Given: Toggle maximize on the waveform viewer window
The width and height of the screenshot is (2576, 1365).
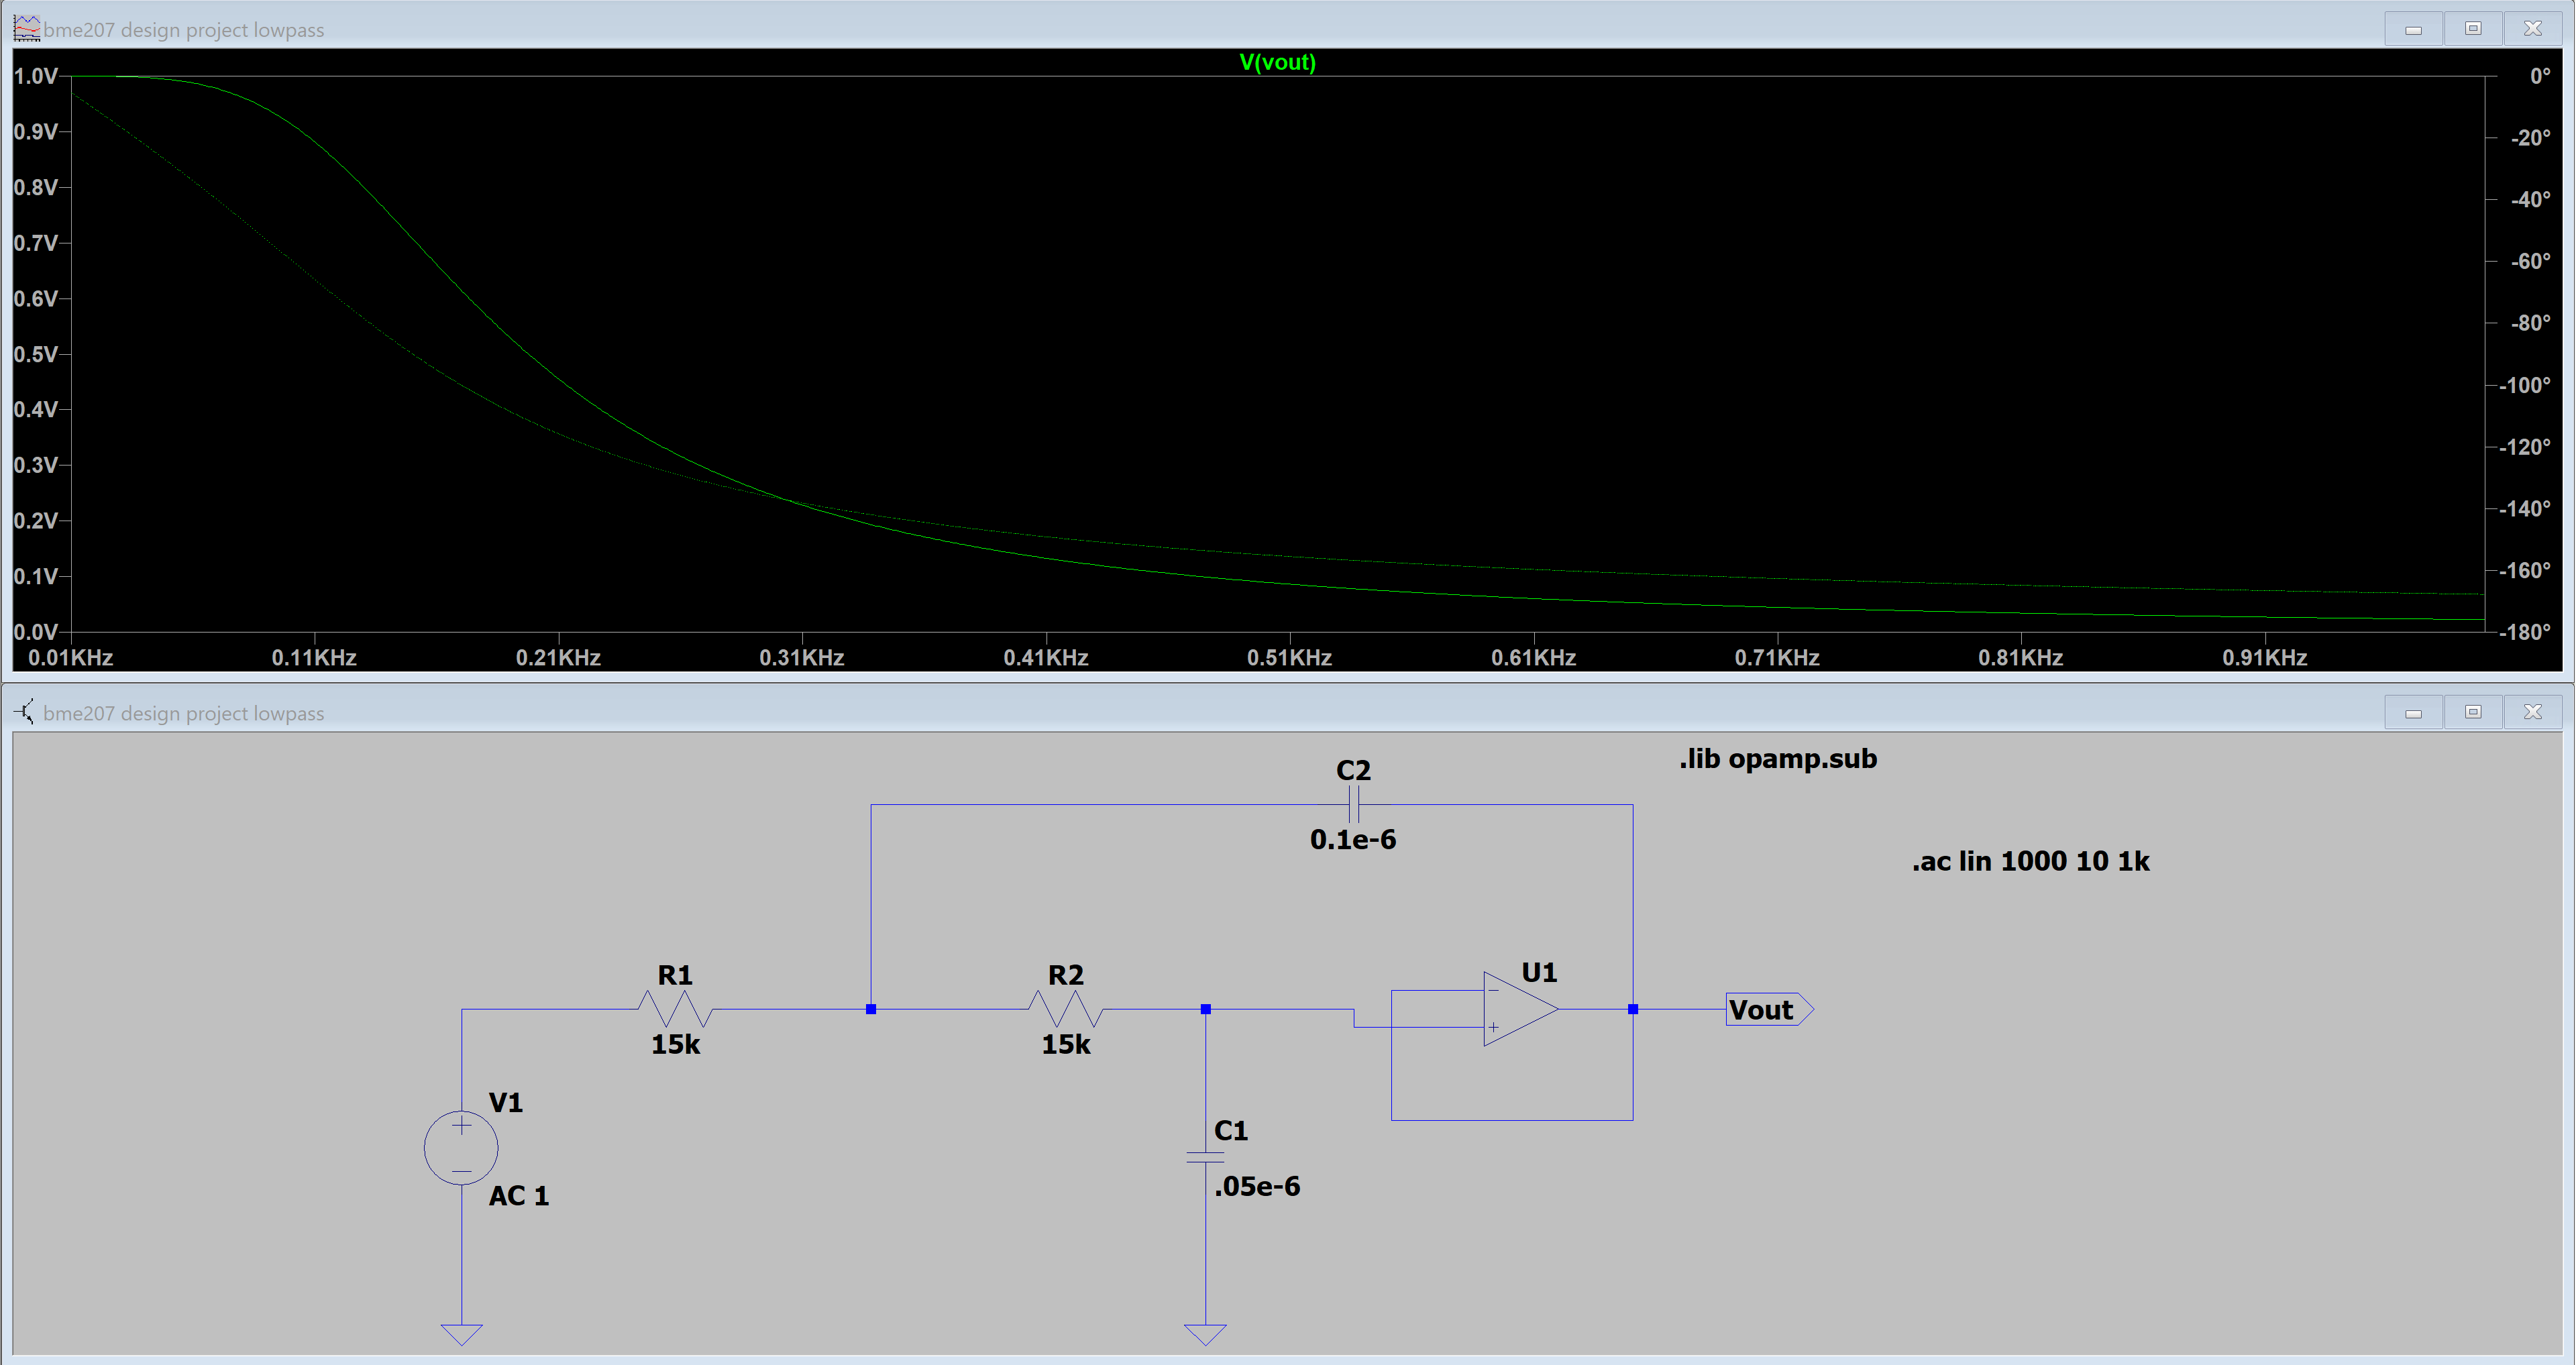Looking at the screenshot, I should coord(2473,28).
